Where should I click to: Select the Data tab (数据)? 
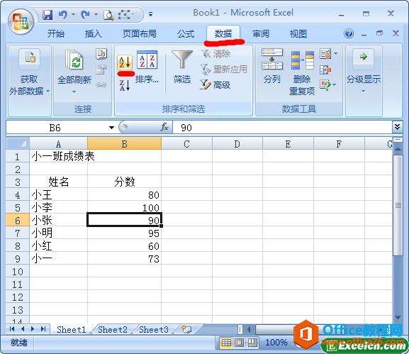(223, 33)
